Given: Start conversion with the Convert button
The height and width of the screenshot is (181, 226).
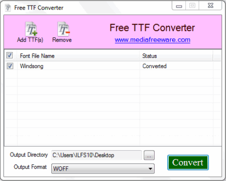Looking at the screenshot, I should coord(188,162).
